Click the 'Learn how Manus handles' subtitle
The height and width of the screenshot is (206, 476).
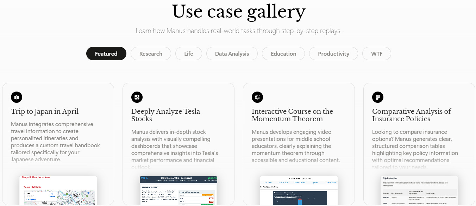238,31
